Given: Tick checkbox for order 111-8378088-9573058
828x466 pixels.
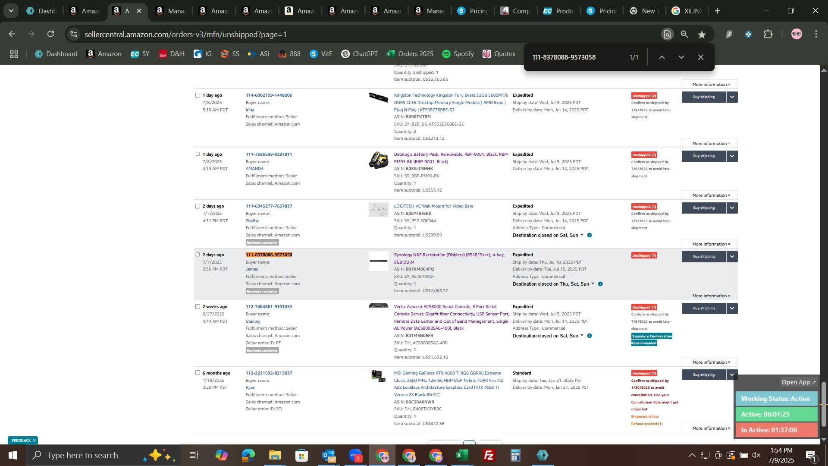Looking at the screenshot, I should pos(198,255).
